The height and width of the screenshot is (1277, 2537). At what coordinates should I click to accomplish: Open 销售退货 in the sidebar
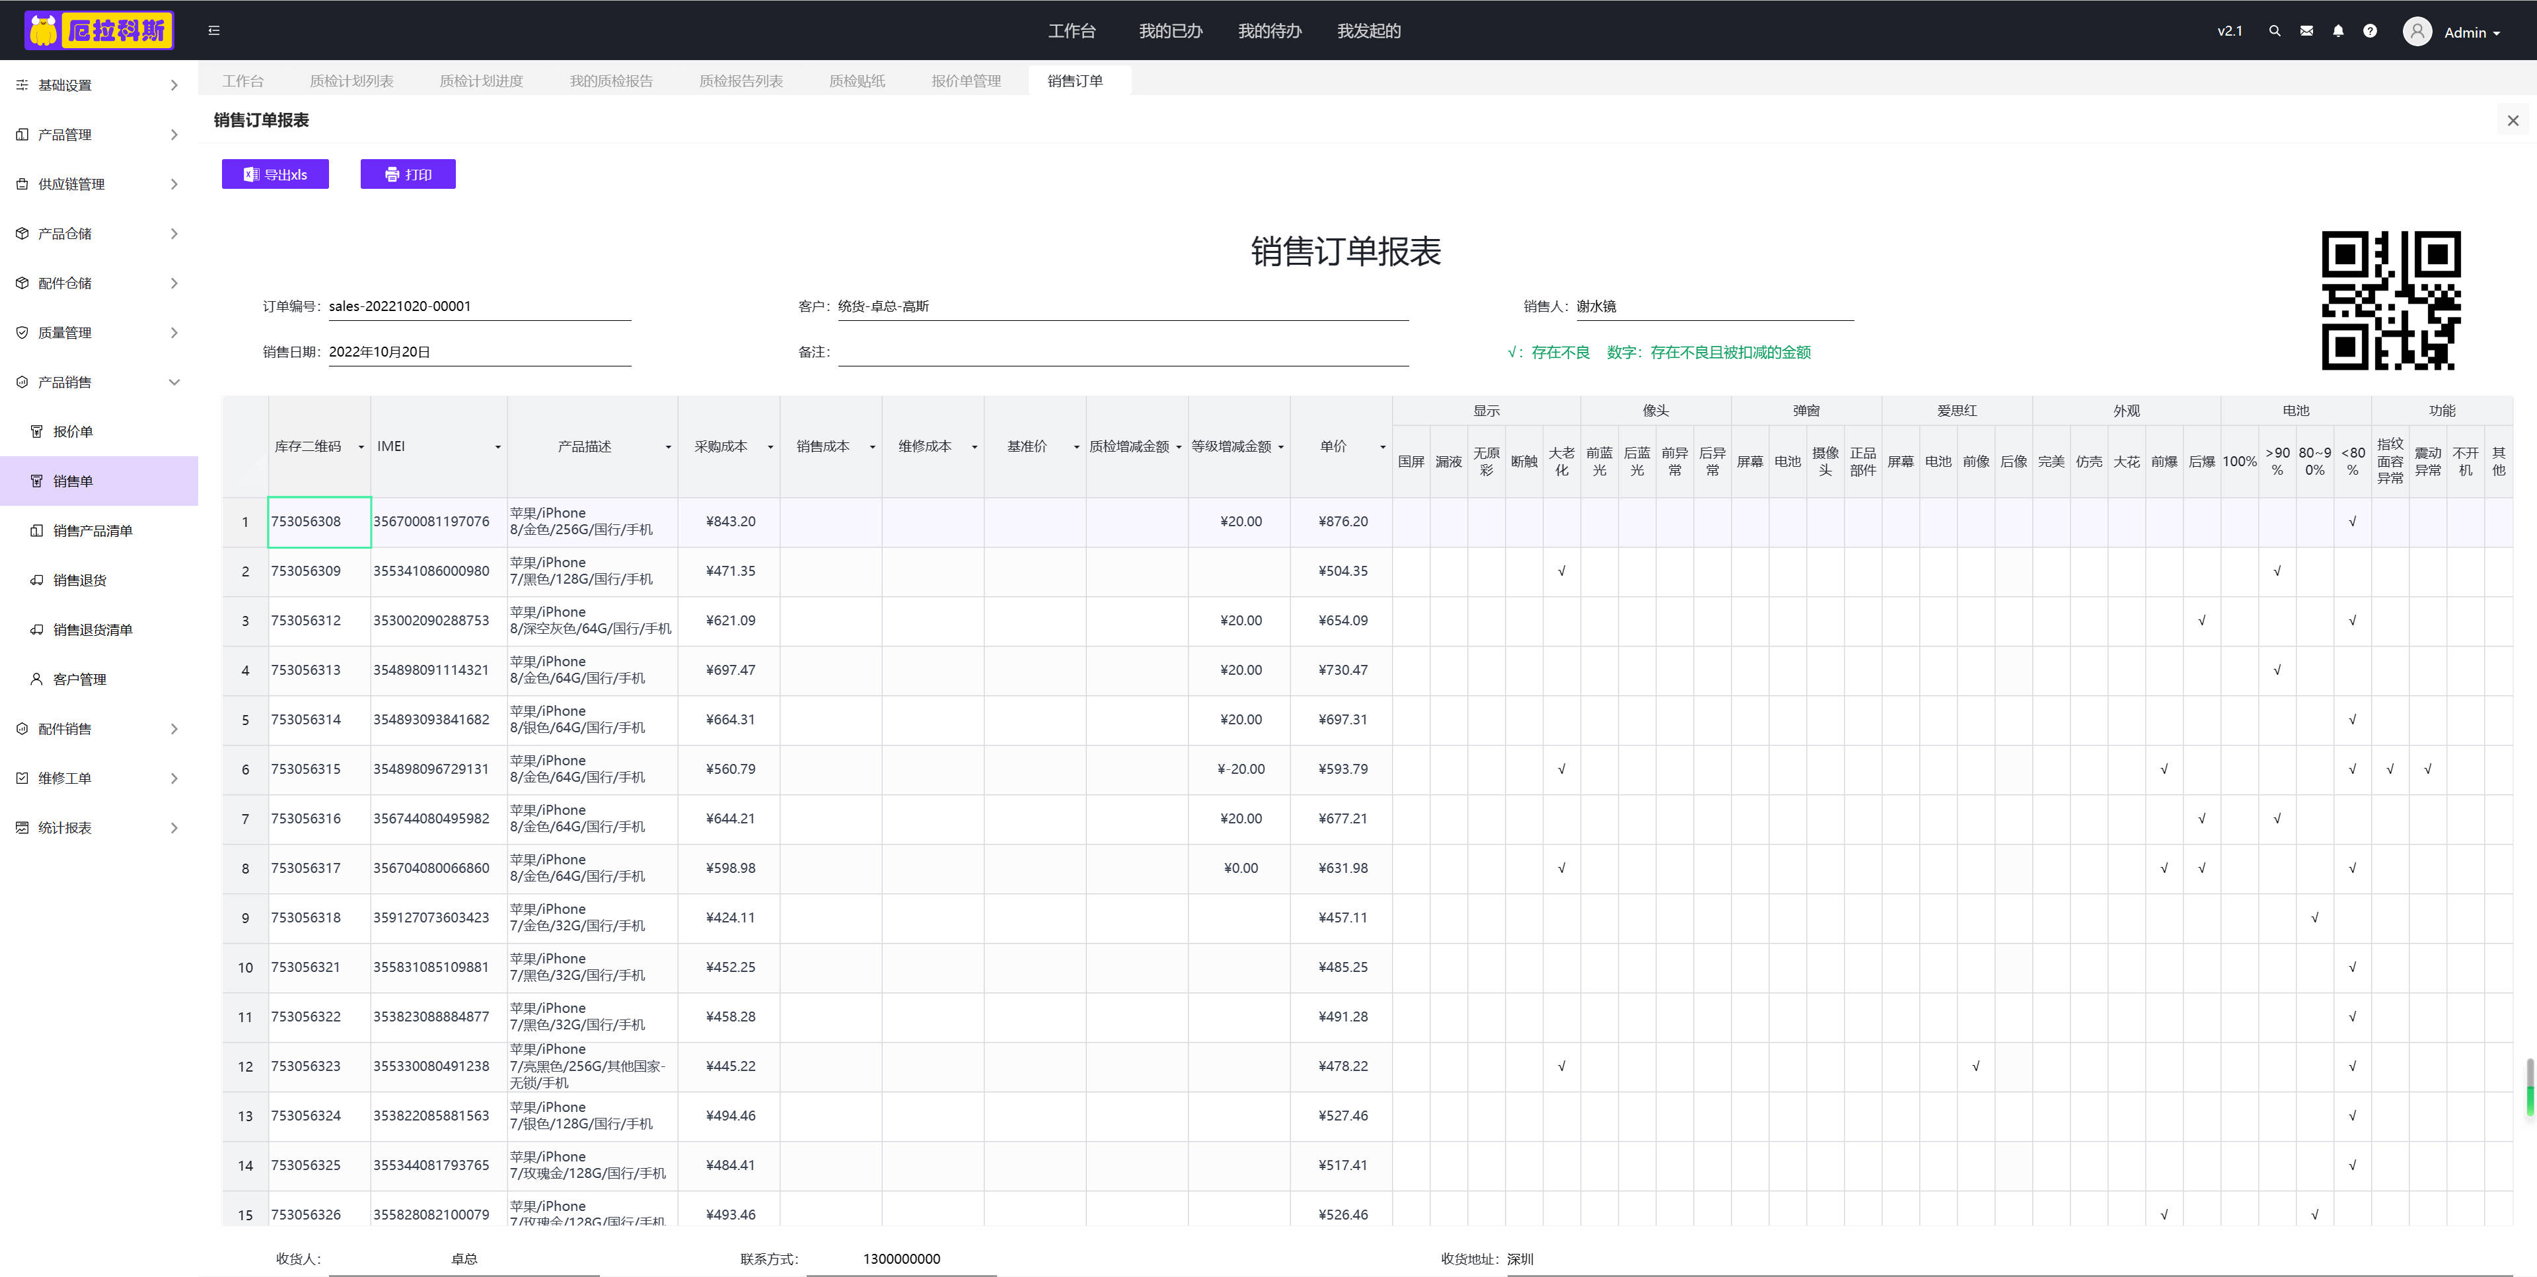click(x=80, y=580)
